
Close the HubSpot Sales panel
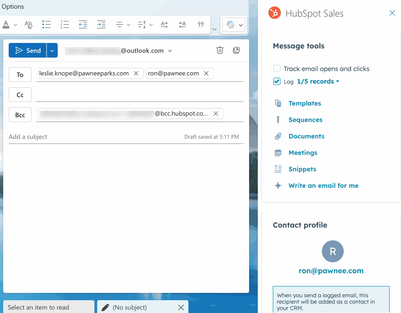[392, 13]
